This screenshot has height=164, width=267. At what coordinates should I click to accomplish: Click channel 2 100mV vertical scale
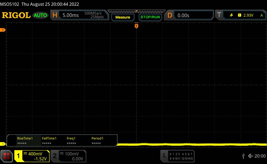coord(72,154)
